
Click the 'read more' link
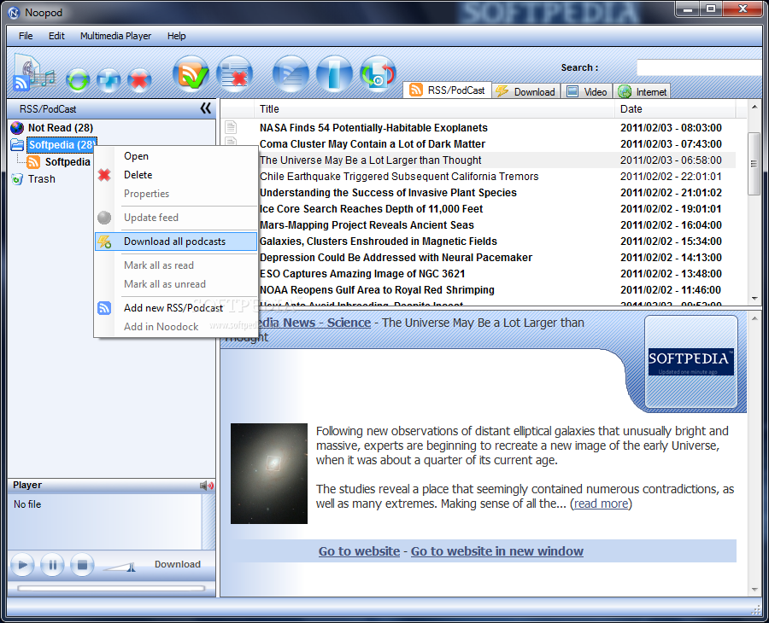coord(601,504)
